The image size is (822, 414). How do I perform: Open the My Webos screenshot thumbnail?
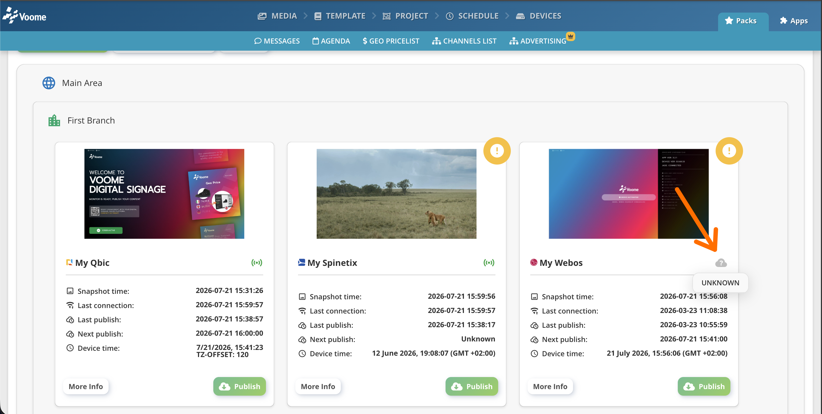(x=629, y=194)
